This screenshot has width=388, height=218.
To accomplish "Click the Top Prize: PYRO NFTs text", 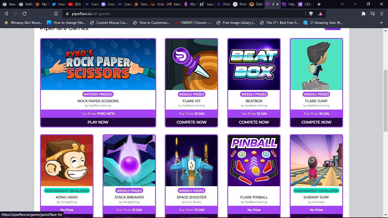I will click(98, 114).
